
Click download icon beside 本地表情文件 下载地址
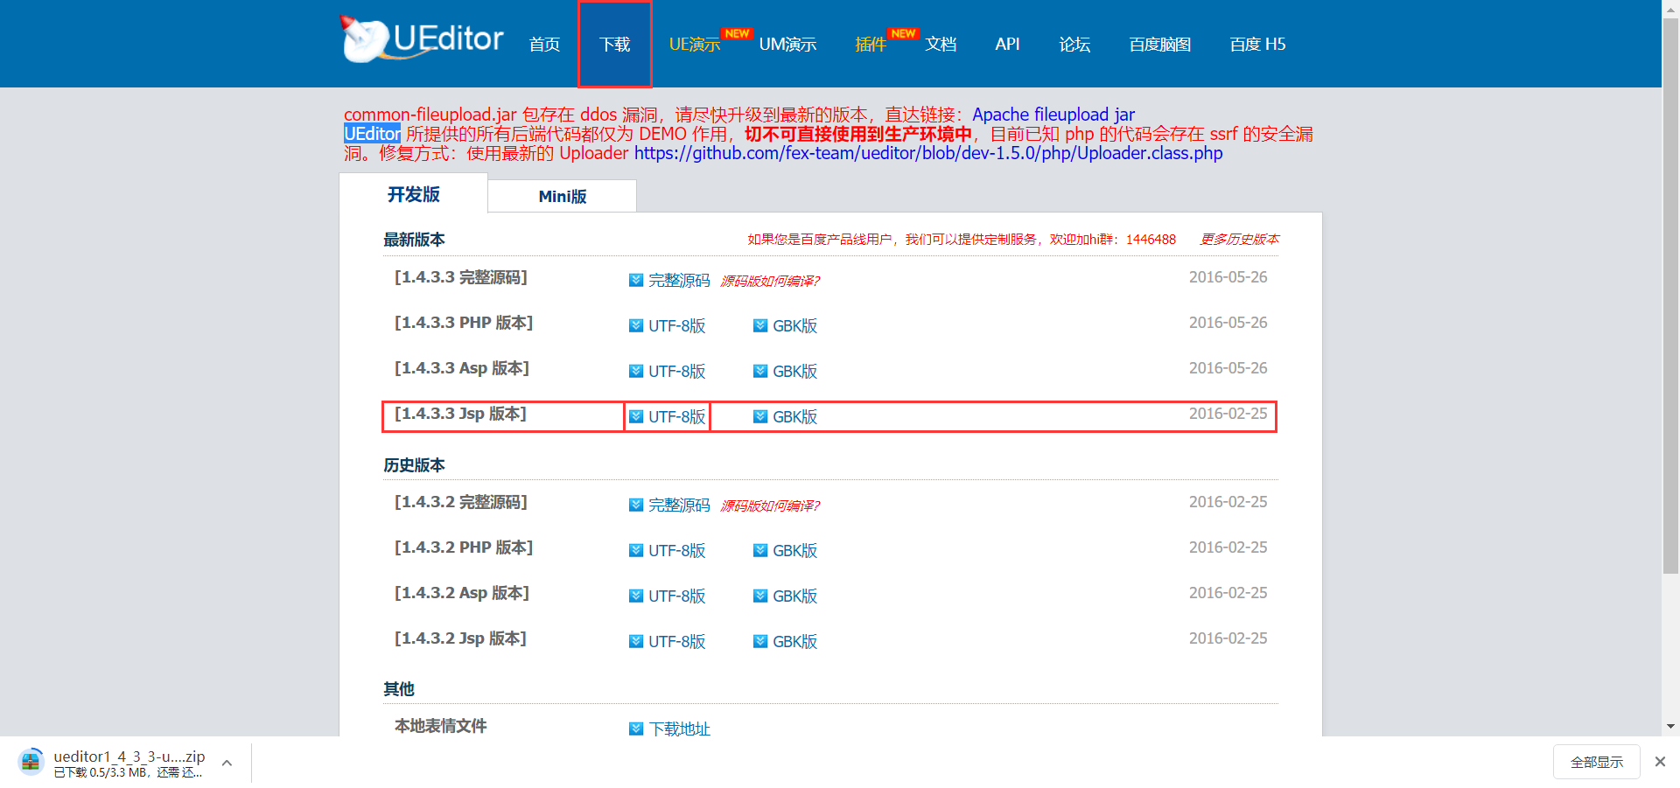[636, 729]
